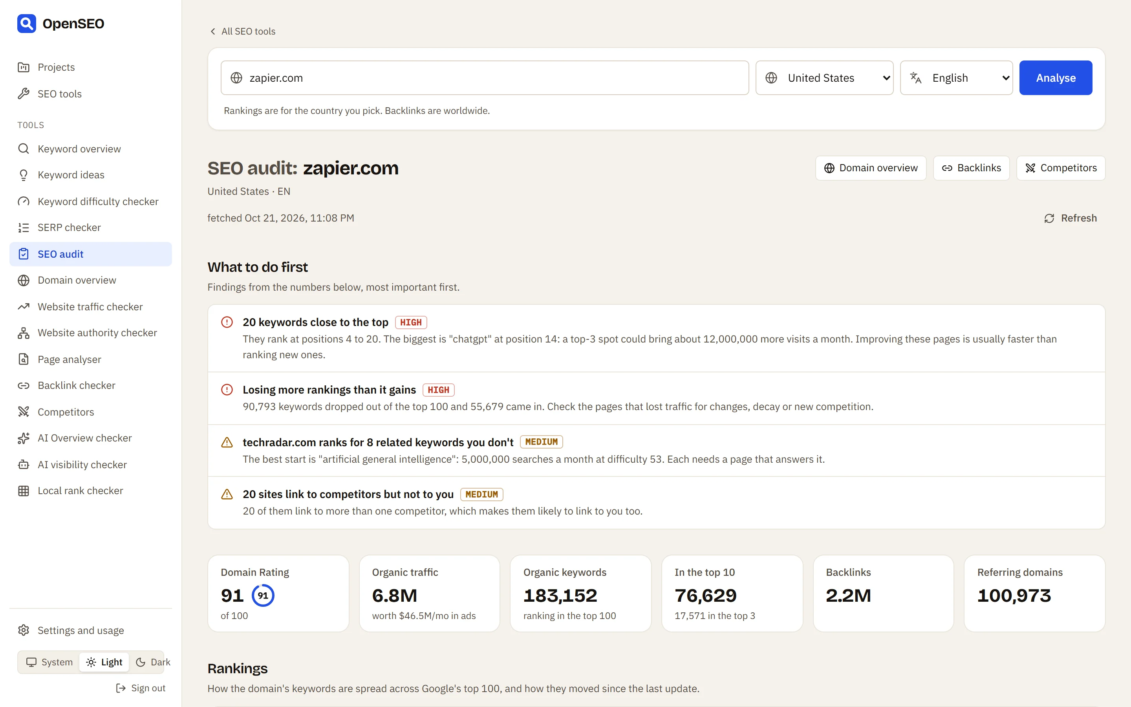Select the SEO audit sidebar item
This screenshot has height=707, width=1131.
click(90, 254)
